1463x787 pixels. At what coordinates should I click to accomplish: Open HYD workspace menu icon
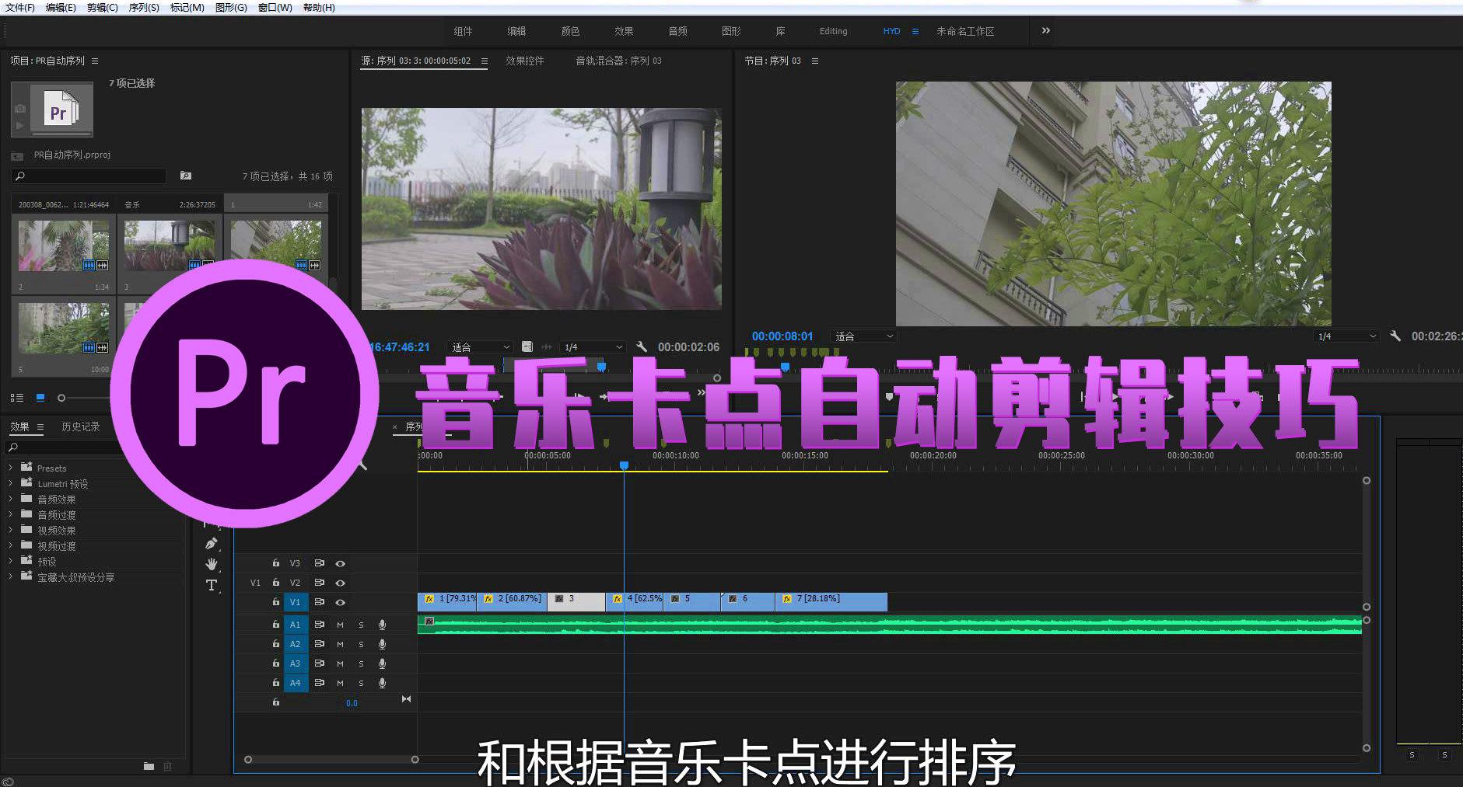pos(915,31)
